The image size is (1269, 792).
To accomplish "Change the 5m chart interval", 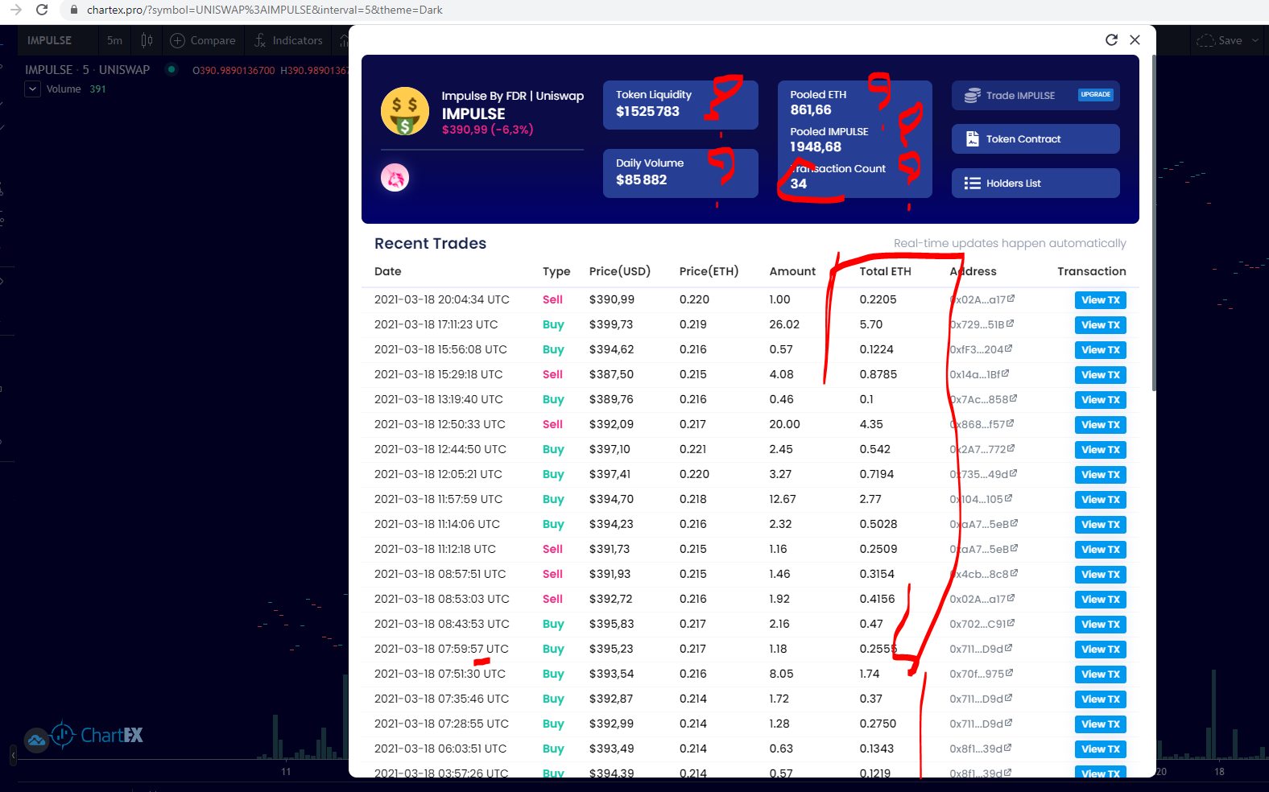I will click(x=115, y=40).
